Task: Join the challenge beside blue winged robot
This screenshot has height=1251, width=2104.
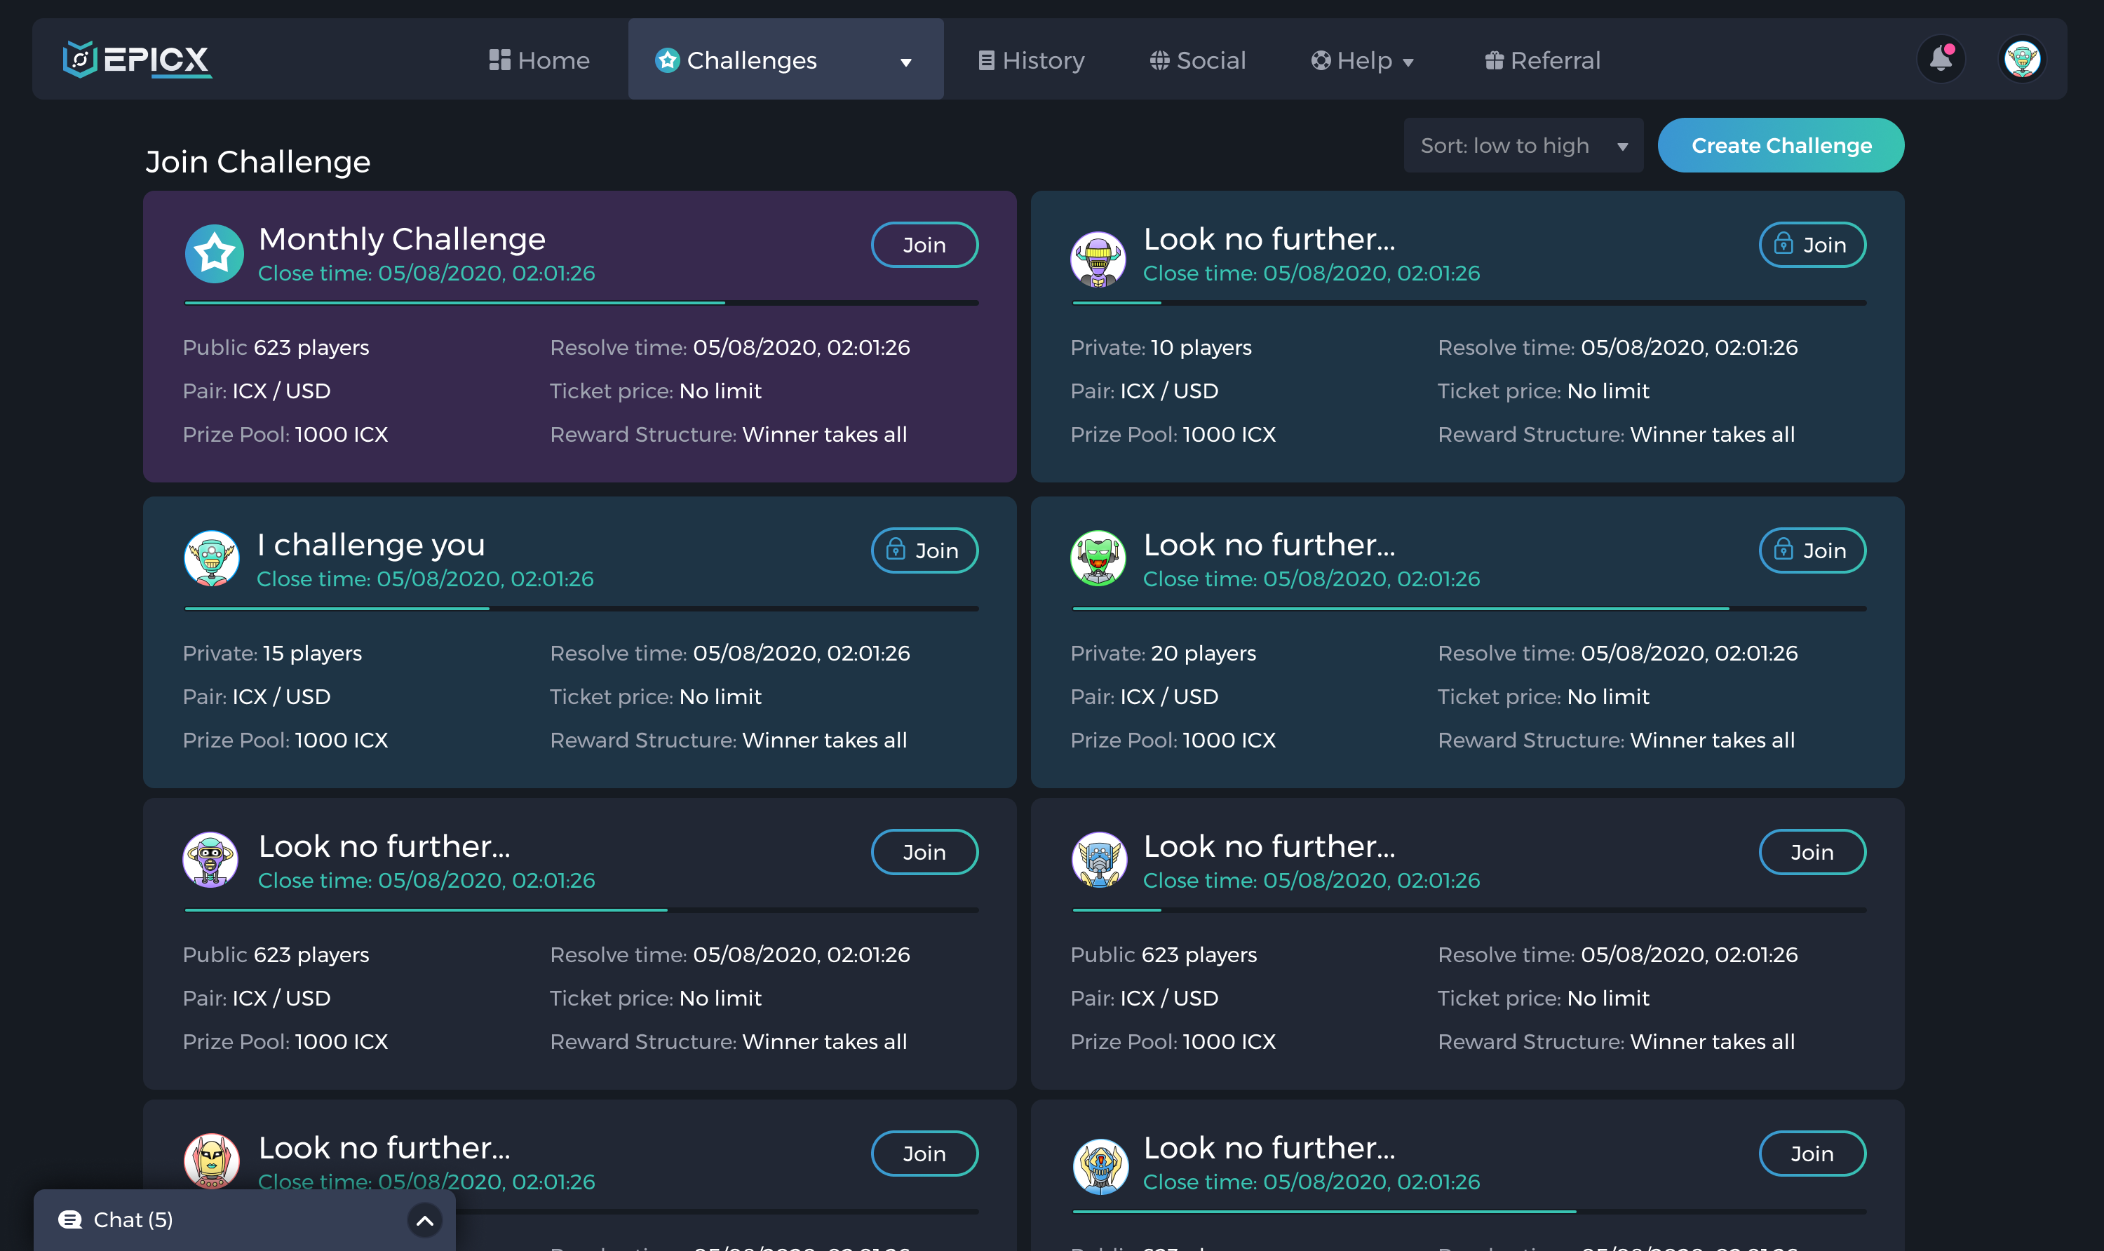Action: click(1812, 852)
